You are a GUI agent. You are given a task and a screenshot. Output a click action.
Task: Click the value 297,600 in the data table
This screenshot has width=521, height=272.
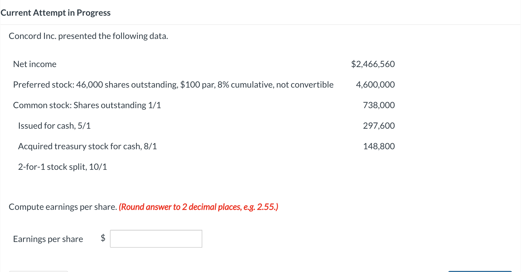[379, 125]
